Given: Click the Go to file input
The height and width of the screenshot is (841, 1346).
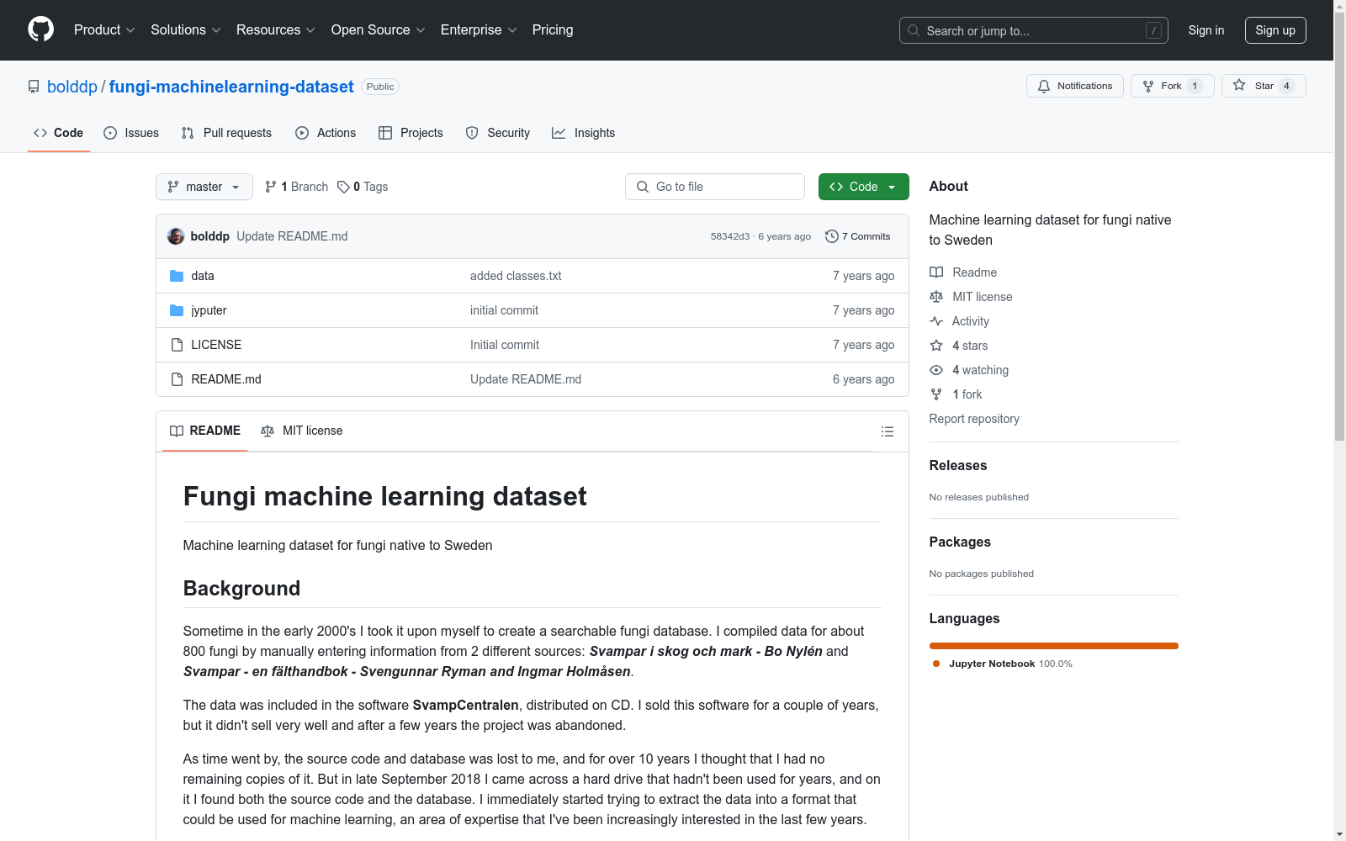Looking at the screenshot, I should (x=715, y=187).
